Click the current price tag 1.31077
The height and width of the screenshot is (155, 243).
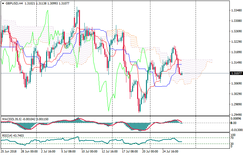coord(236,73)
